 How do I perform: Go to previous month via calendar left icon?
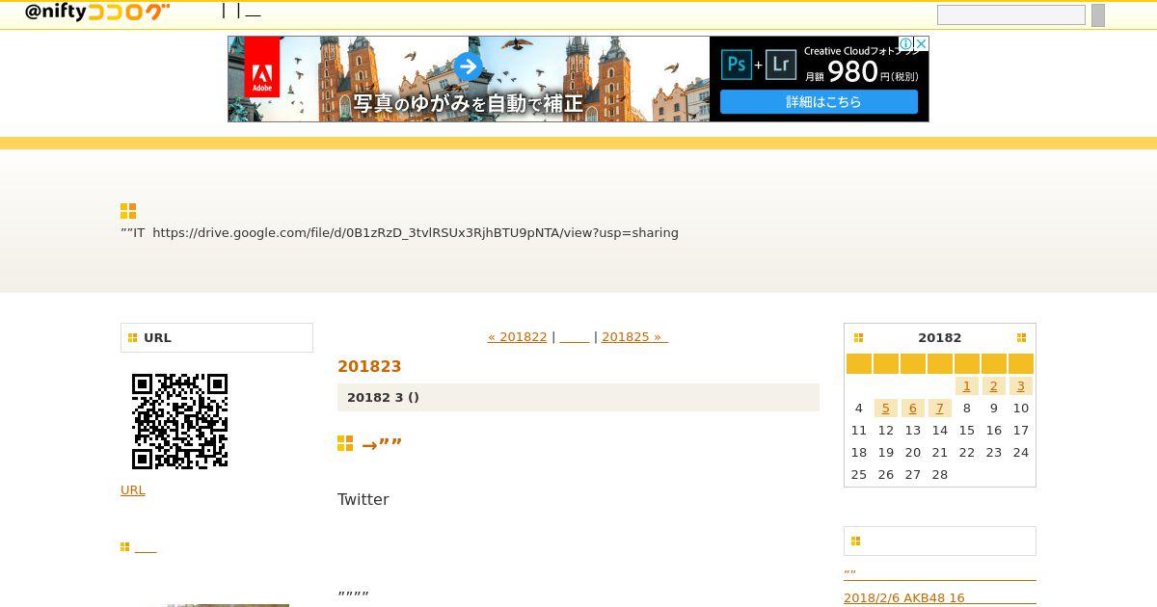pyautogui.click(x=858, y=337)
